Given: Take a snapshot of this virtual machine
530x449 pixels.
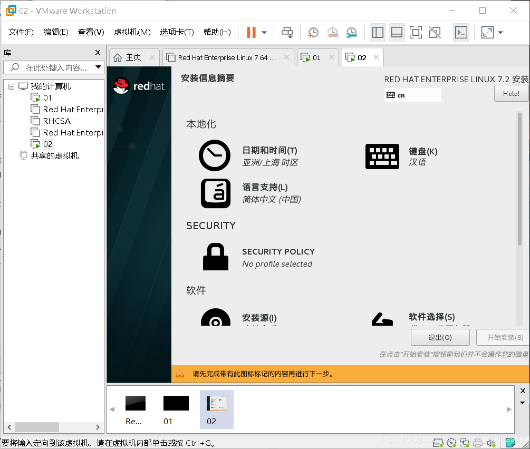Looking at the screenshot, I should pos(313,33).
